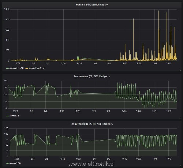Click the Relativna vlaga panel resize handle corner
The width and height of the screenshot is (183, 168).
pyautogui.click(x=180, y=165)
